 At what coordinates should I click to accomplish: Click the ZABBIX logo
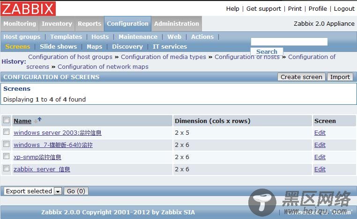[28, 8]
